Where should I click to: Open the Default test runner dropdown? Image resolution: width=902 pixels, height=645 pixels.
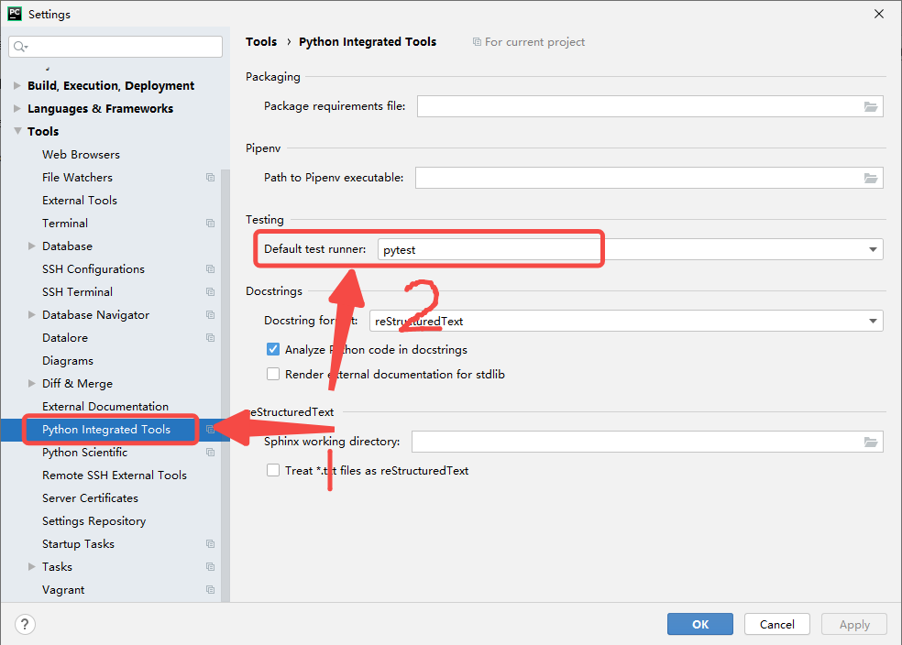click(872, 249)
